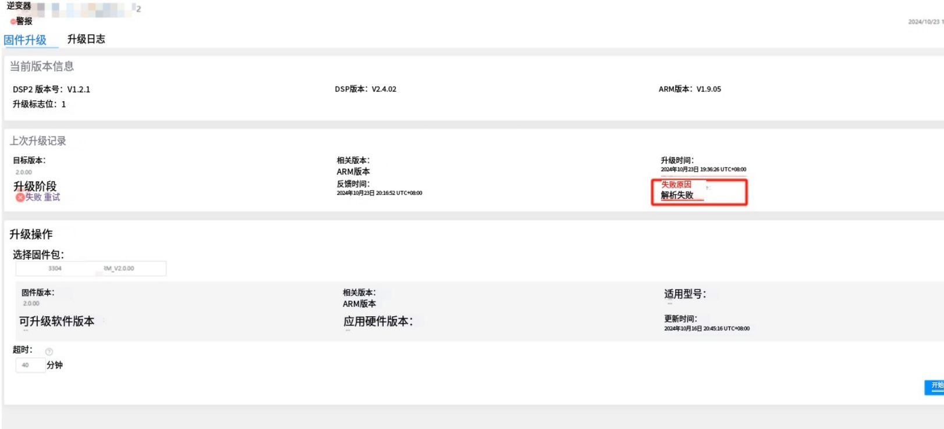Click the 解析失败 failure reason text
This screenshot has height=429, width=944.
point(677,195)
